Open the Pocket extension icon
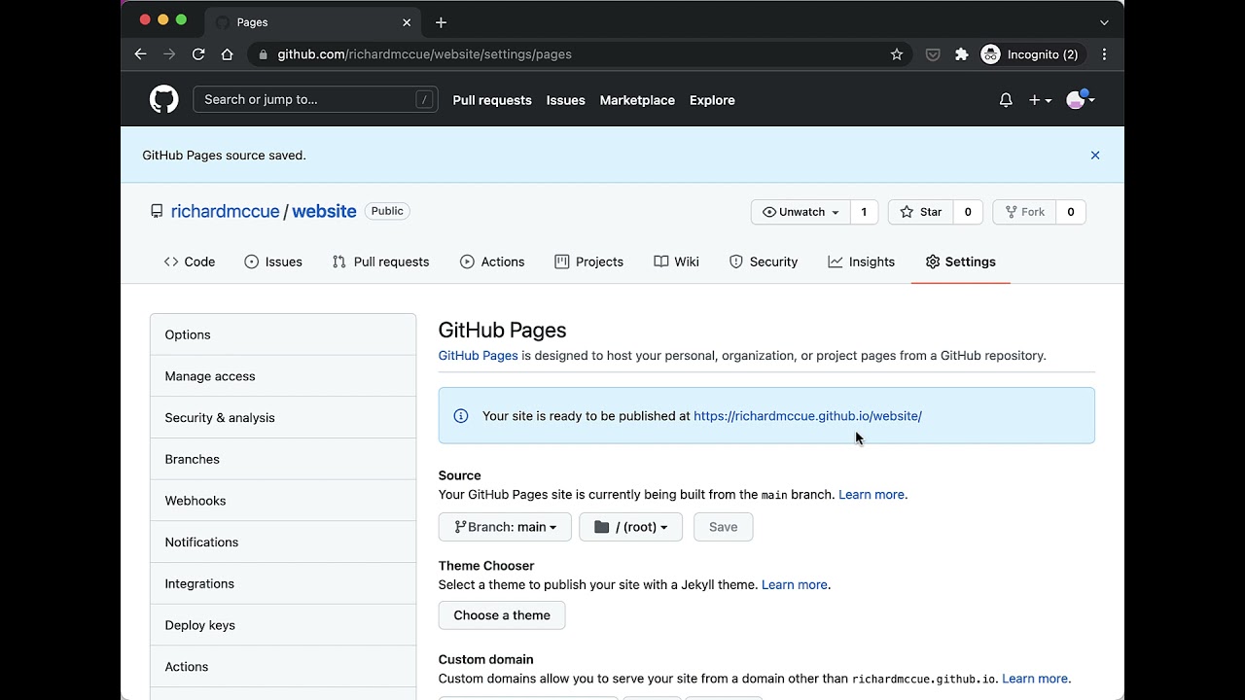The image size is (1245, 700). tap(933, 54)
